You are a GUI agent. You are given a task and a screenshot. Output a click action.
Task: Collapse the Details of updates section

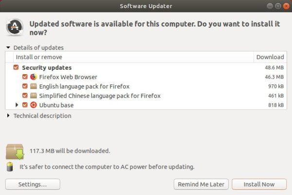point(8,48)
